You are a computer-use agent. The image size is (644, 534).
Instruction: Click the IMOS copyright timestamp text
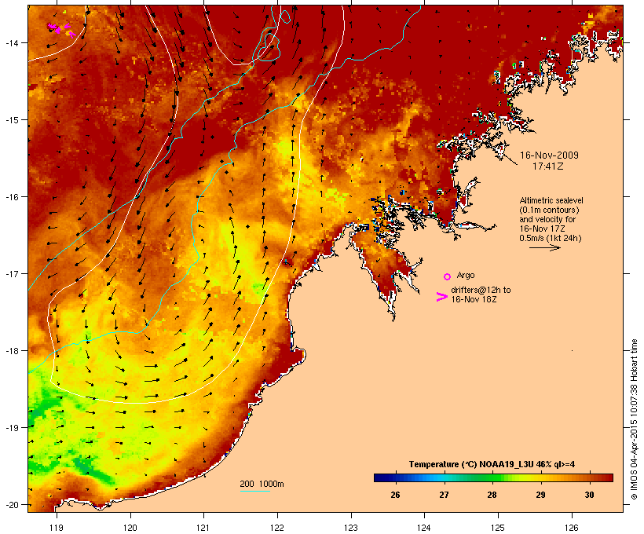pos(634,419)
